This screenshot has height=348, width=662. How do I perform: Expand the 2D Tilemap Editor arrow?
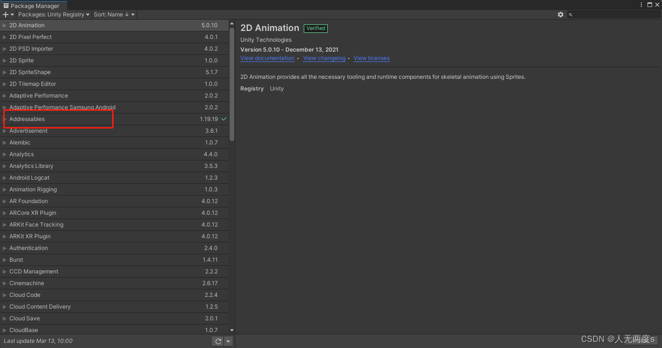coord(5,84)
